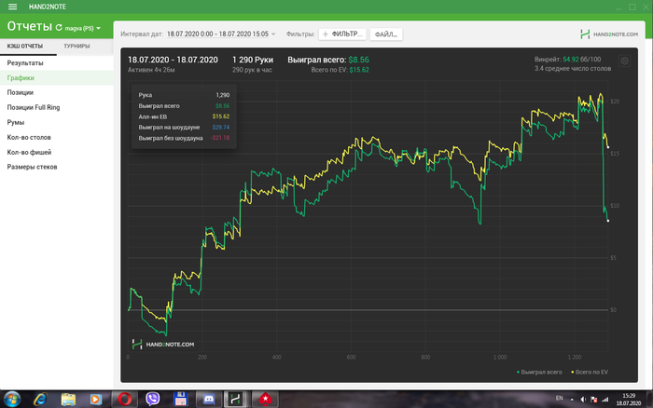Open Windows Explorer folder in taskbar
The width and height of the screenshot is (653, 408).
click(68, 400)
